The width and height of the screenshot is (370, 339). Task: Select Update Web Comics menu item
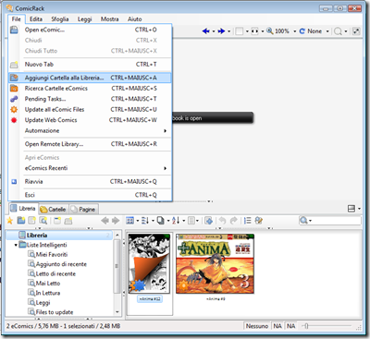pyautogui.click(x=90, y=120)
